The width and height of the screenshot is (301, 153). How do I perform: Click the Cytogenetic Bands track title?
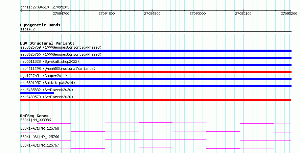click(40, 25)
